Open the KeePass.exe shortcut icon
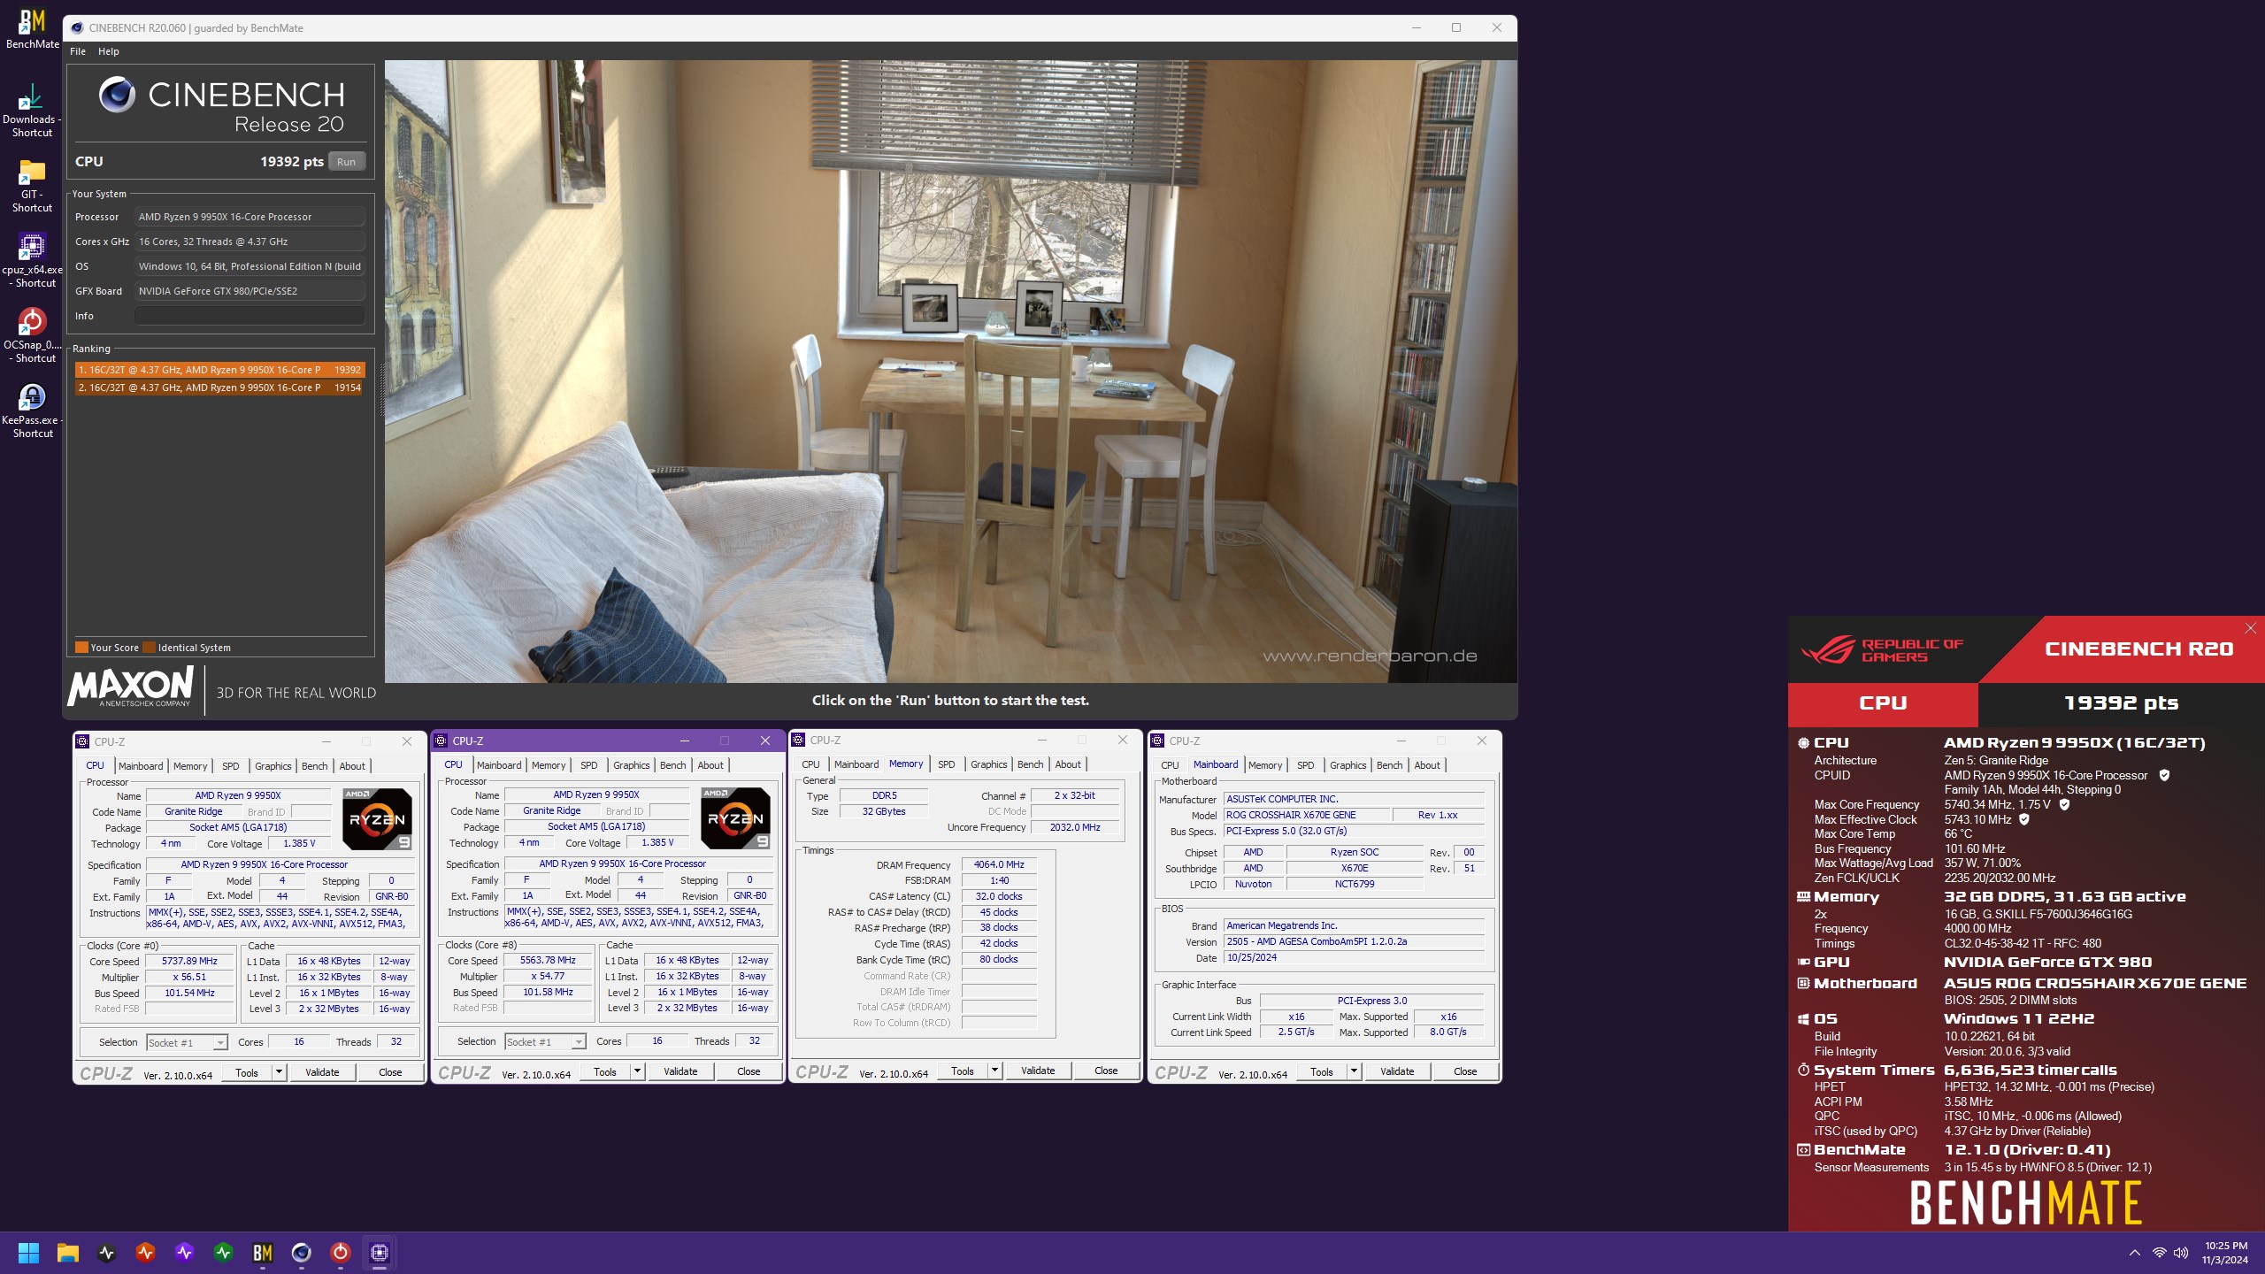Image resolution: width=2265 pixels, height=1274 pixels. [x=32, y=411]
